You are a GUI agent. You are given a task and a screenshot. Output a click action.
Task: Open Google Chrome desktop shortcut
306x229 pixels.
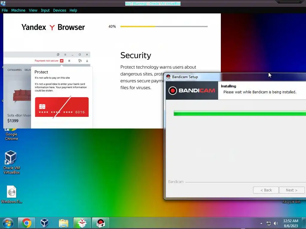click(12, 134)
